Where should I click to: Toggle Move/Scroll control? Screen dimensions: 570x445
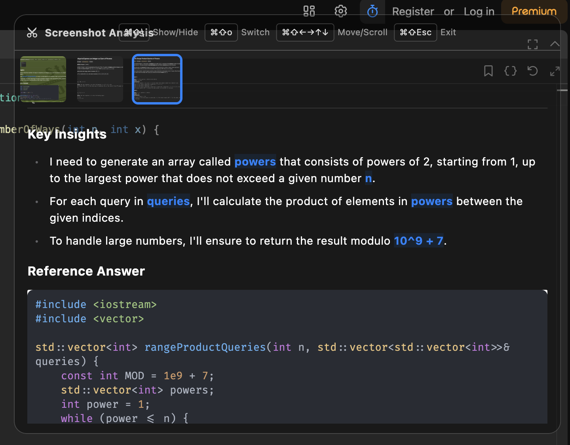(362, 32)
